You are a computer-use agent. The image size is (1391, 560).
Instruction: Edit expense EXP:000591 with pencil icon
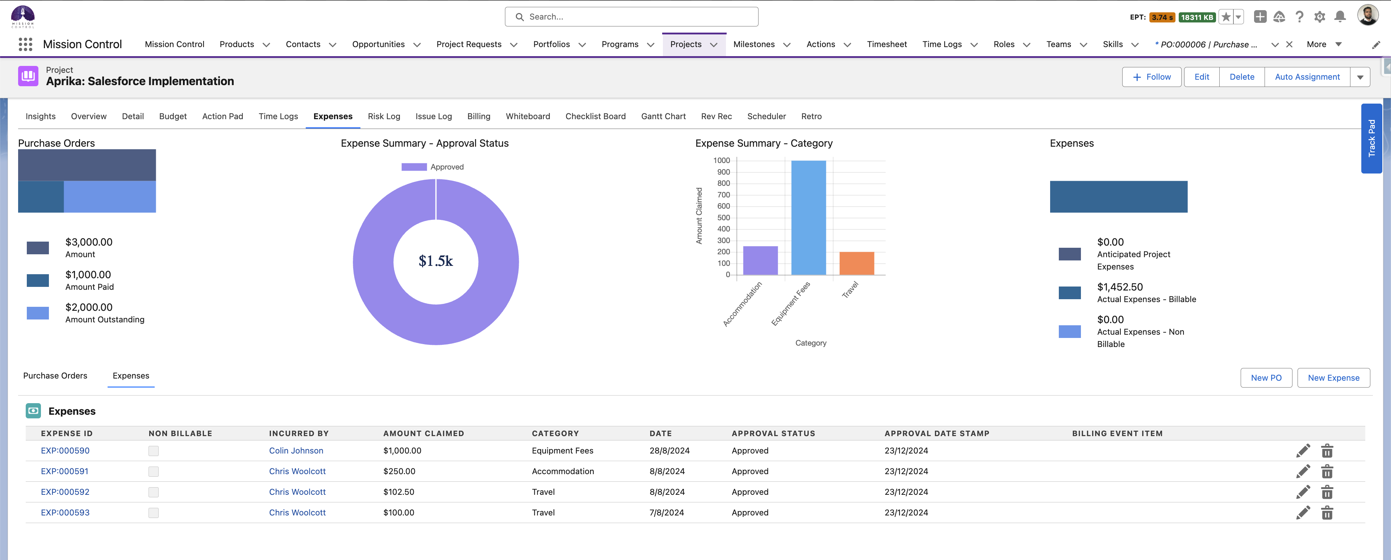tap(1303, 471)
